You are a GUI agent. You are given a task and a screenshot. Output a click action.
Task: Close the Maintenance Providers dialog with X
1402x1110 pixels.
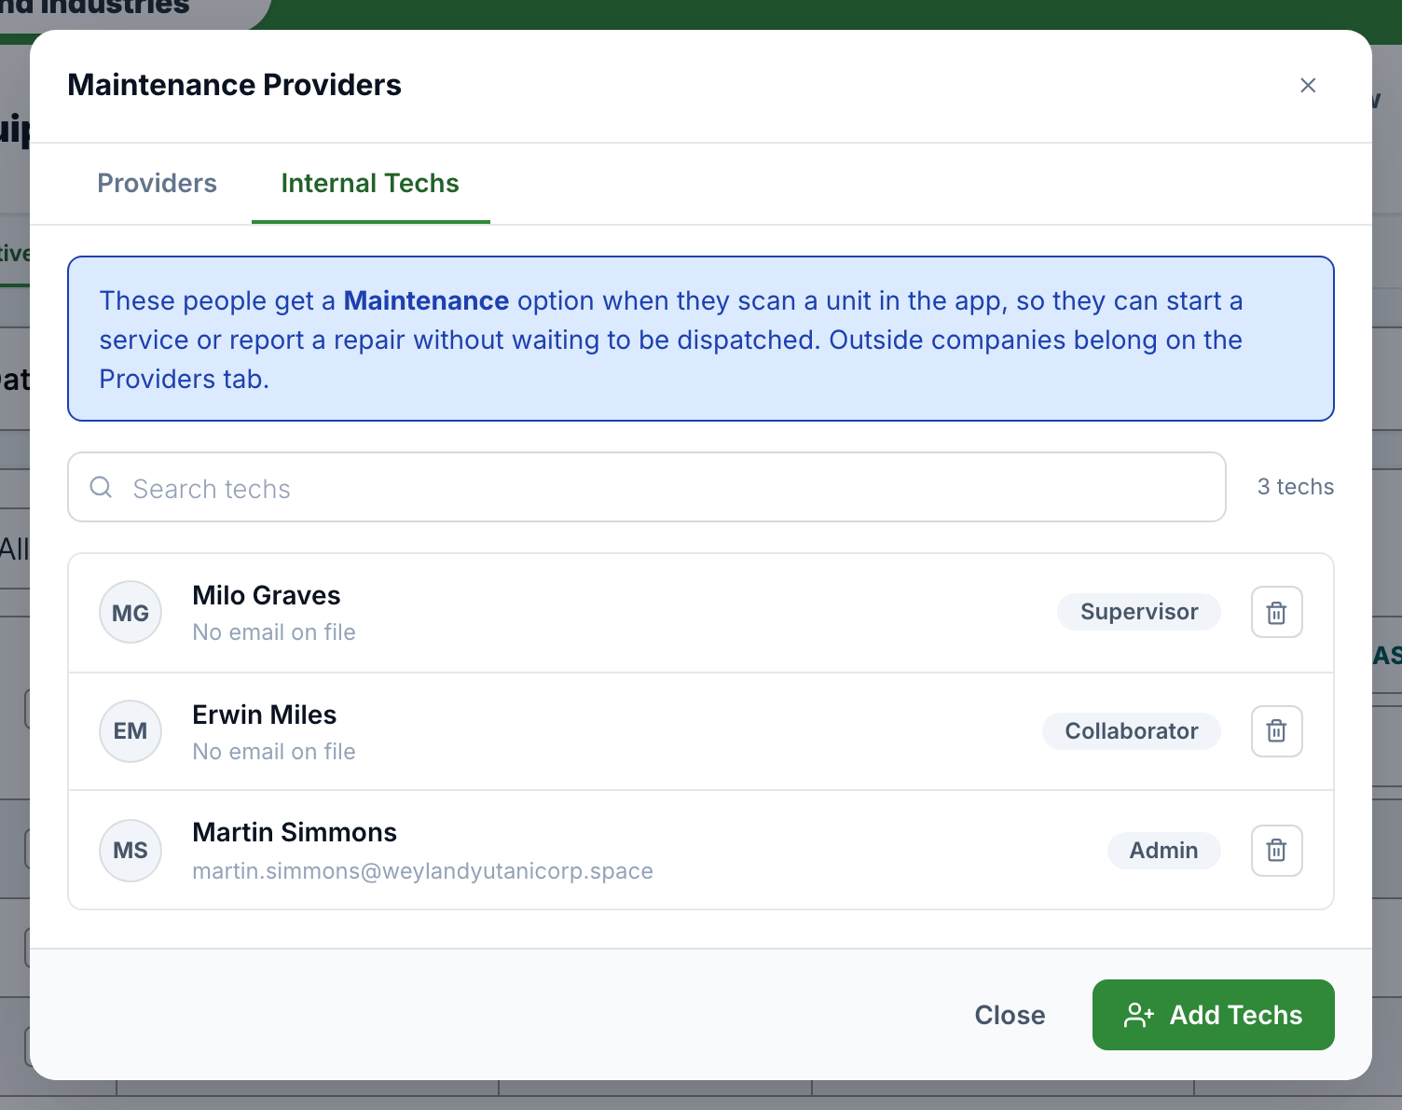click(x=1308, y=86)
